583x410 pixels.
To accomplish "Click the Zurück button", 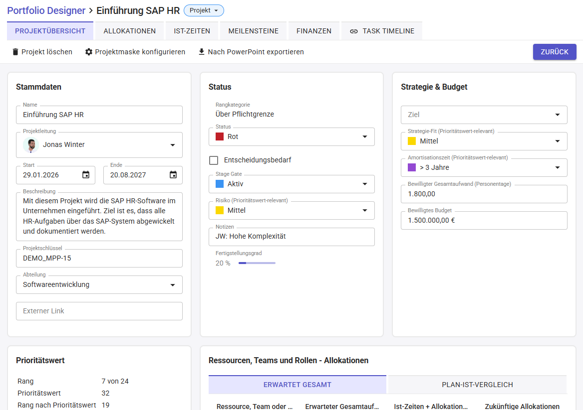I will 555,52.
